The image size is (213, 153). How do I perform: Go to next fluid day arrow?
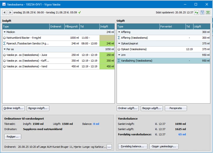pos(10,12)
